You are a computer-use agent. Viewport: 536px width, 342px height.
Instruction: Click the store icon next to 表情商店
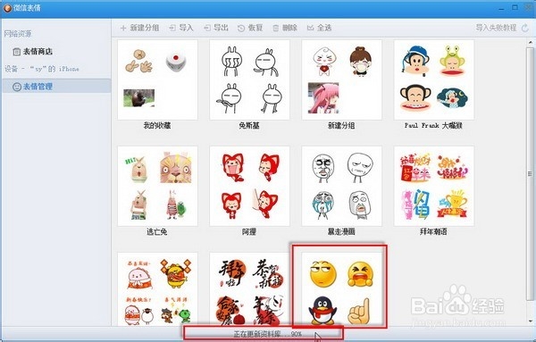coord(16,52)
